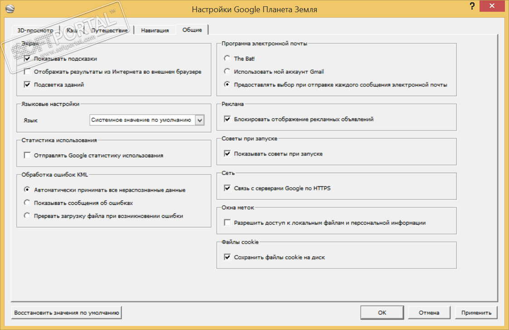
Task: Click the Советы при запуске group label
Action: pyautogui.click(x=249, y=138)
